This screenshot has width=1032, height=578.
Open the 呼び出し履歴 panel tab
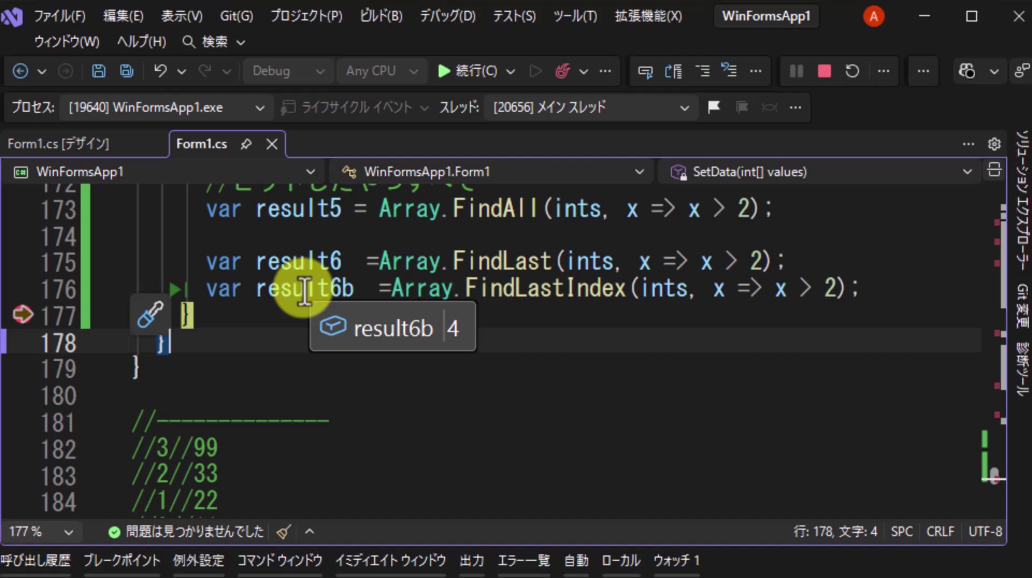coord(35,561)
